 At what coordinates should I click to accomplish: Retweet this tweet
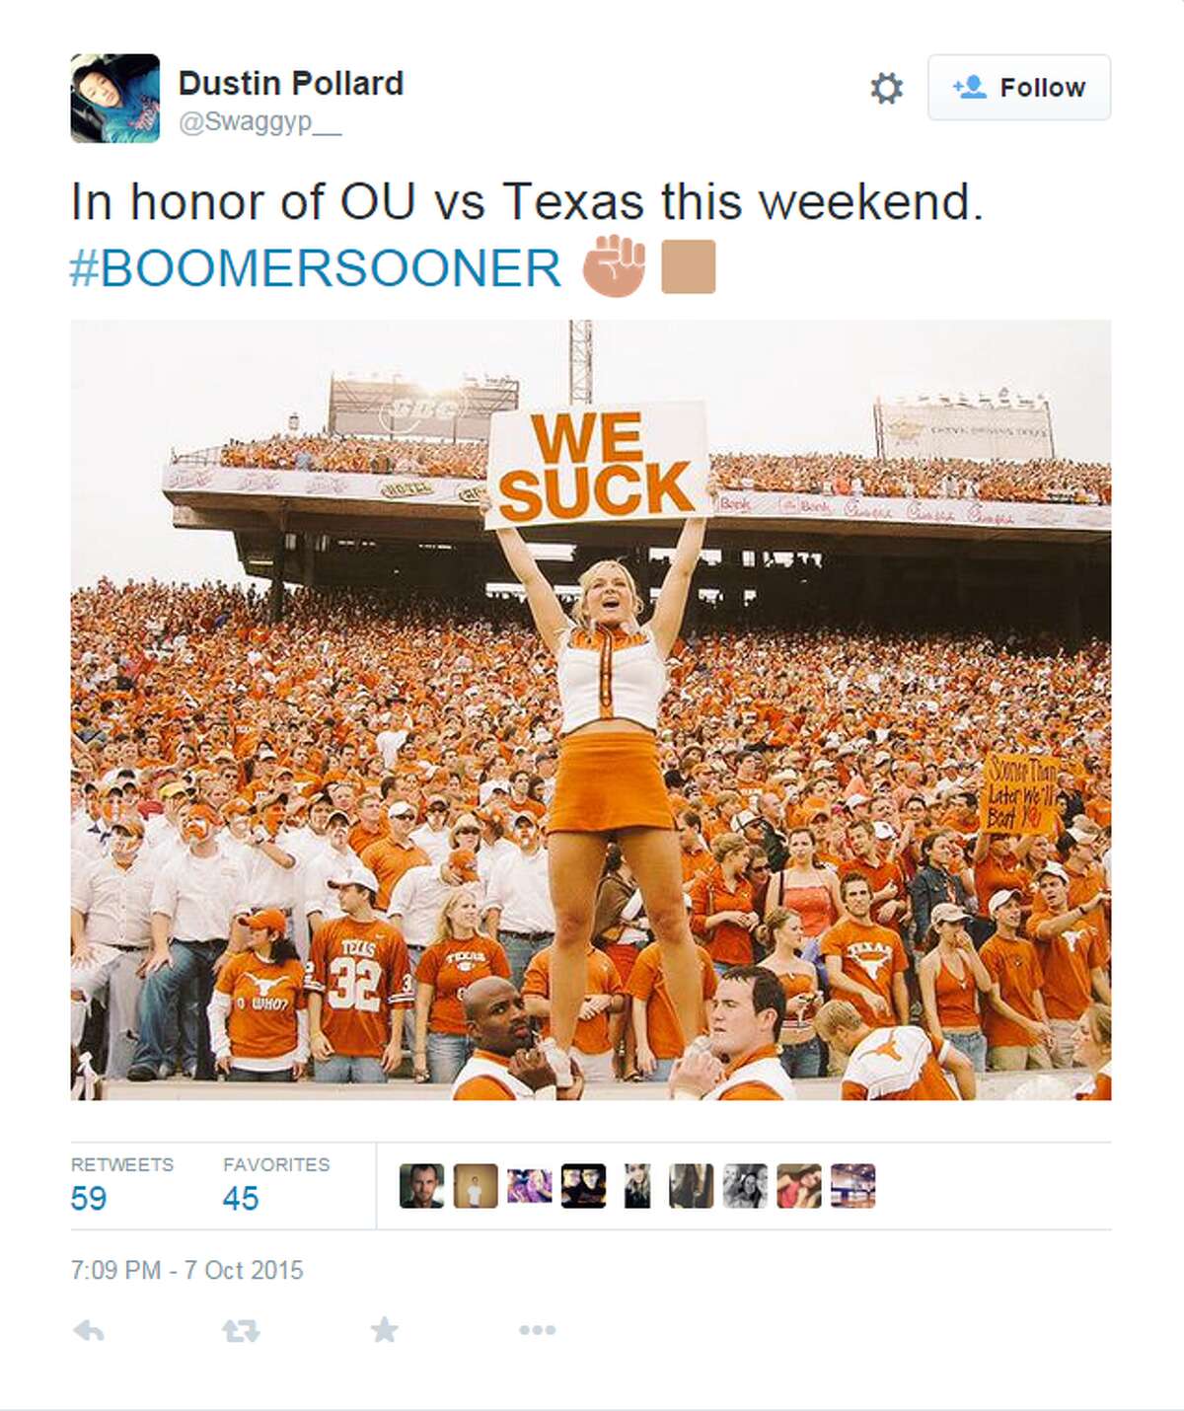241,1331
